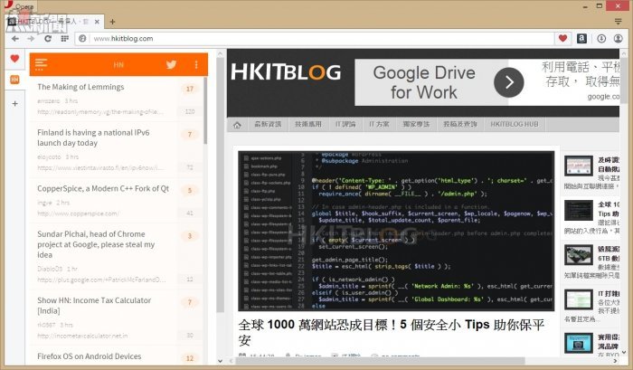
Task: Open the menu item right of IT 方案
Action: click(416, 125)
